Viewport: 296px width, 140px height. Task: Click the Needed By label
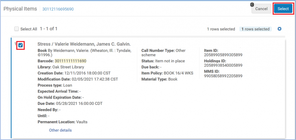[48, 109]
